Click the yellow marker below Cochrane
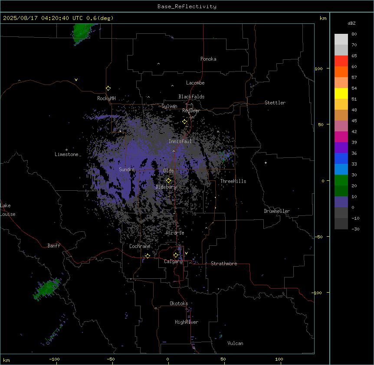The image size is (374, 365). 148,256
